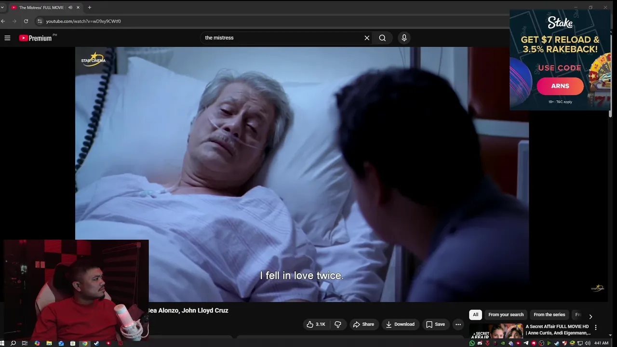
Task: Open File Explorer from taskbar
Action: (49, 343)
